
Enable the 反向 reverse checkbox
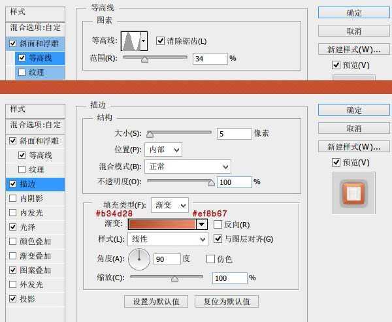point(218,225)
